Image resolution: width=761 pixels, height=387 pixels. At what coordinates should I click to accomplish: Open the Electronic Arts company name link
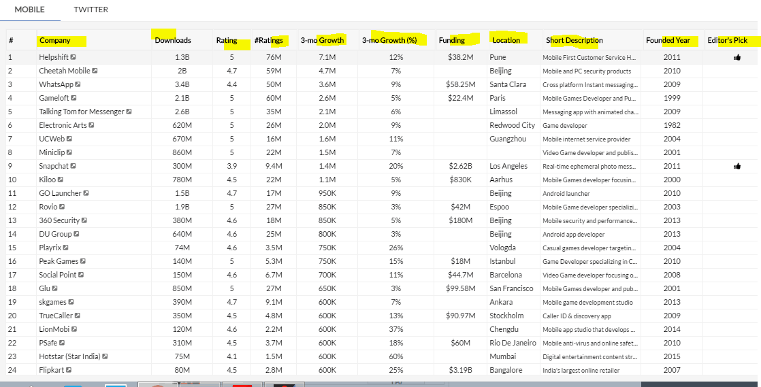(63, 125)
